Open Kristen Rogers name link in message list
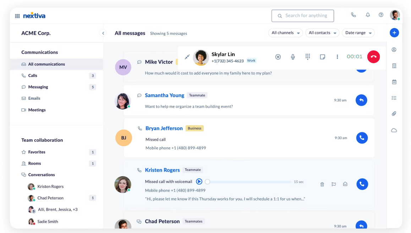 [x=163, y=170]
